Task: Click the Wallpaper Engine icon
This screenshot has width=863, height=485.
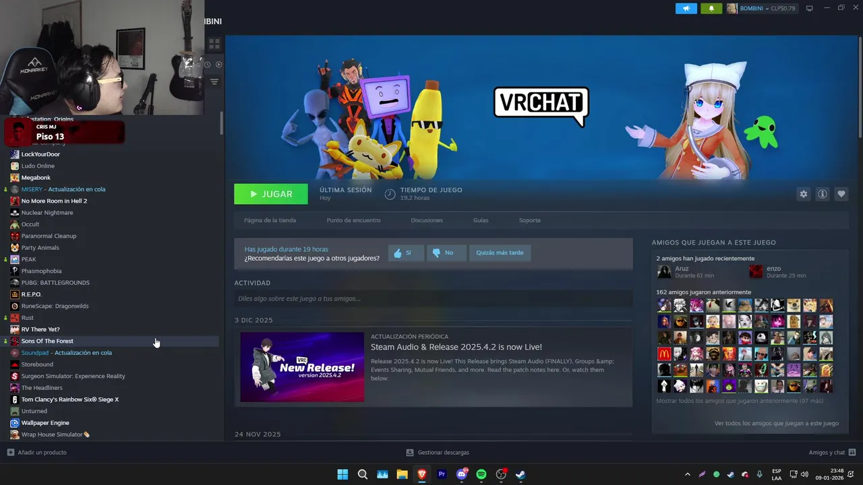Action: [x=15, y=423]
